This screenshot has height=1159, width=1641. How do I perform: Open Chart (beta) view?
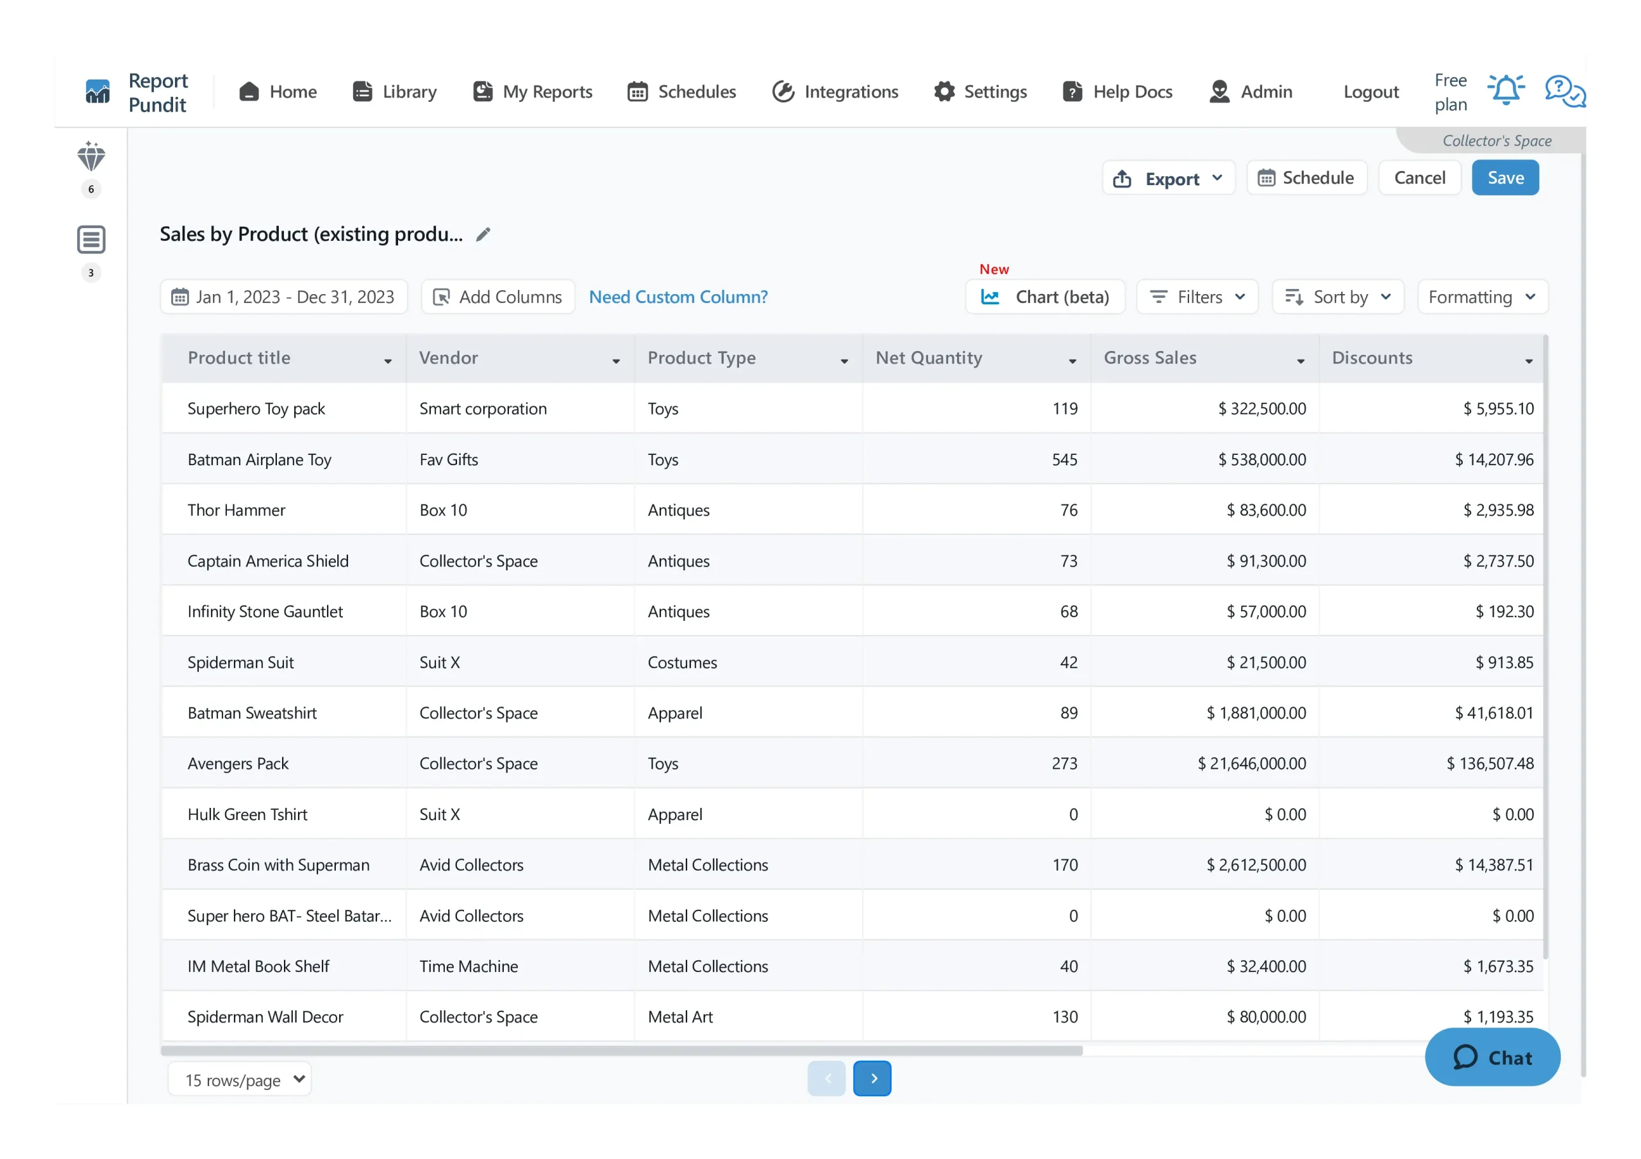pyautogui.click(x=1045, y=297)
